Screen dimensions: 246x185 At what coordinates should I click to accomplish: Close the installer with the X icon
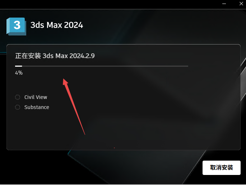pyautogui.click(x=241, y=4)
